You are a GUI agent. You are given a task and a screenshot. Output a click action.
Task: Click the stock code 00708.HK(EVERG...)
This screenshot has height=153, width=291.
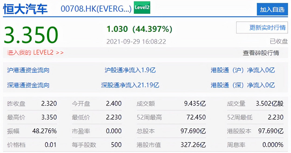(96, 9)
